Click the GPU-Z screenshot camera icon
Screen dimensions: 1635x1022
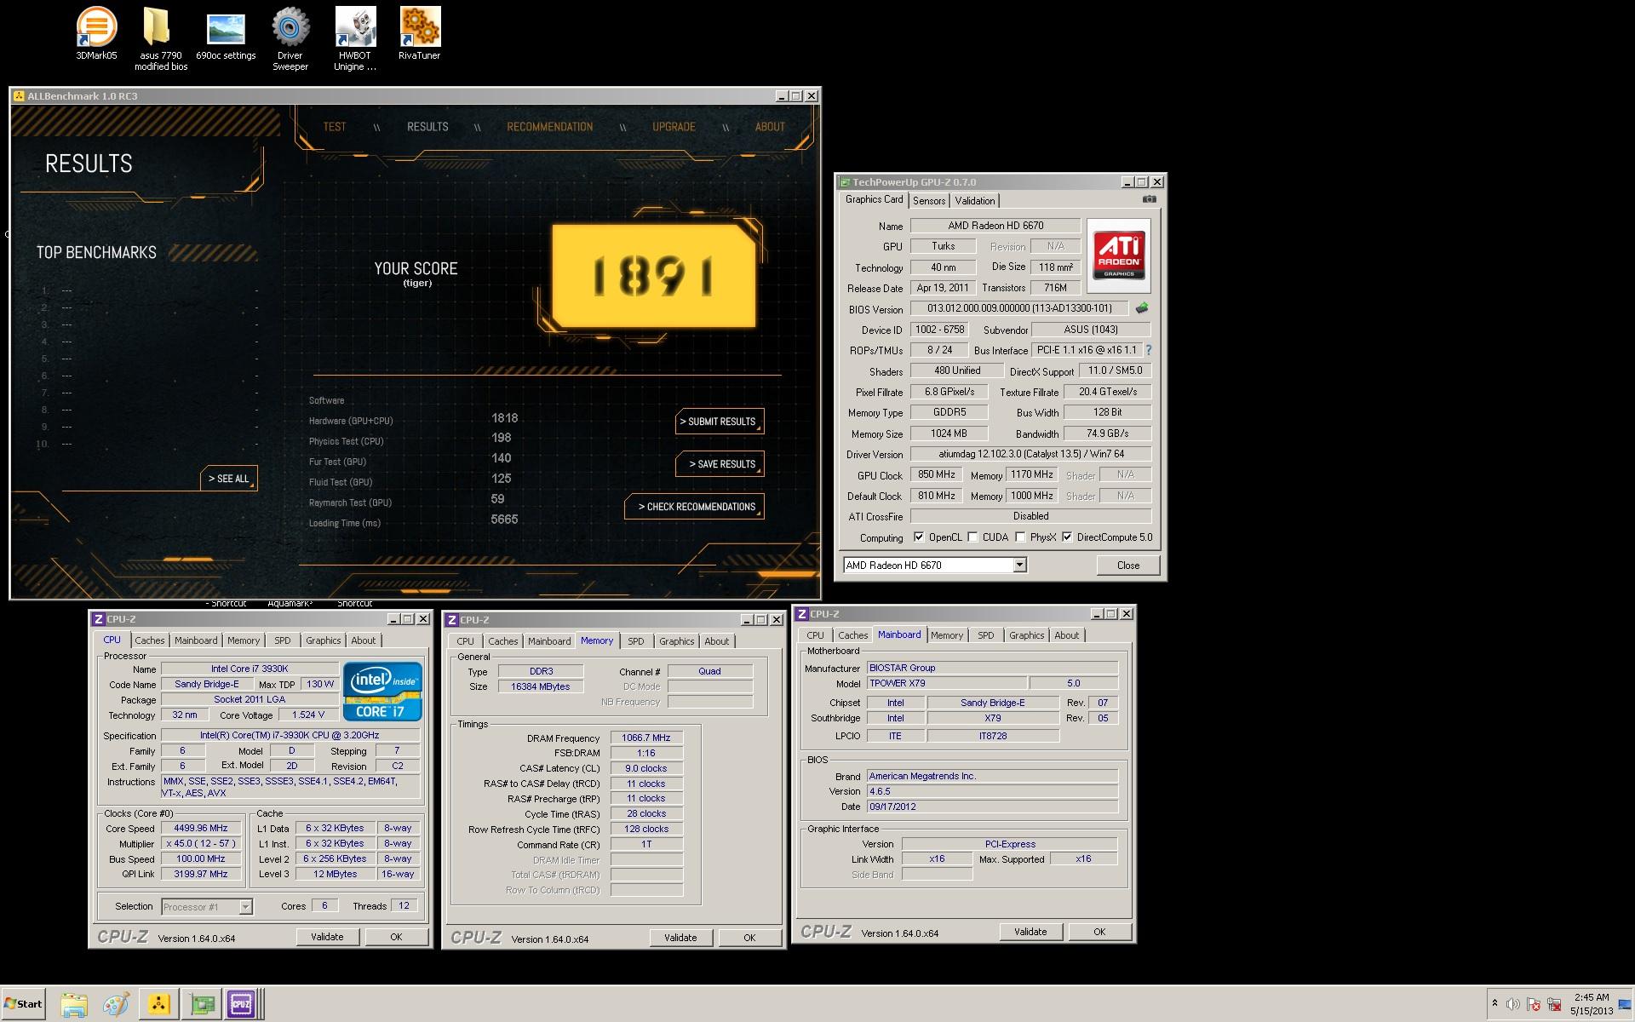pyautogui.click(x=1149, y=199)
